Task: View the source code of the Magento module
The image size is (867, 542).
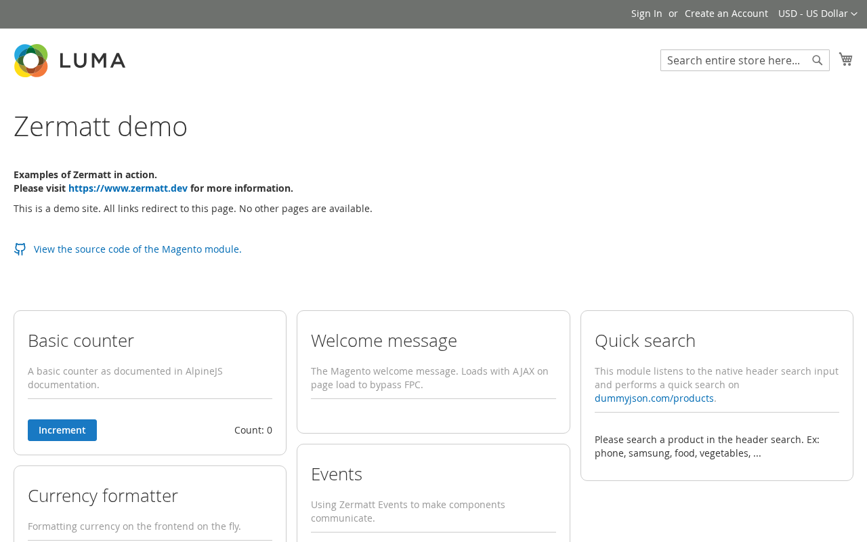Action: 138,249
